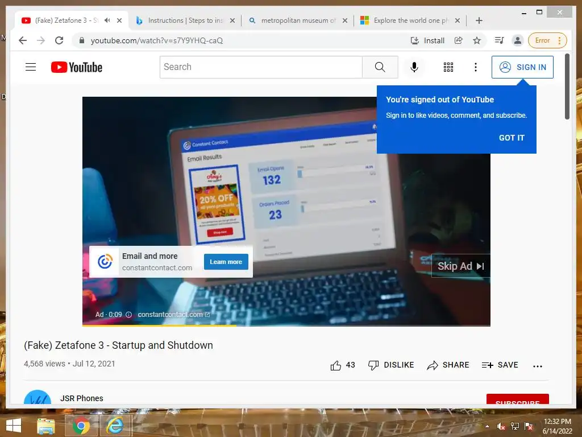SAVE the video to a playlist
582x437 pixels.
pos(500,365)
